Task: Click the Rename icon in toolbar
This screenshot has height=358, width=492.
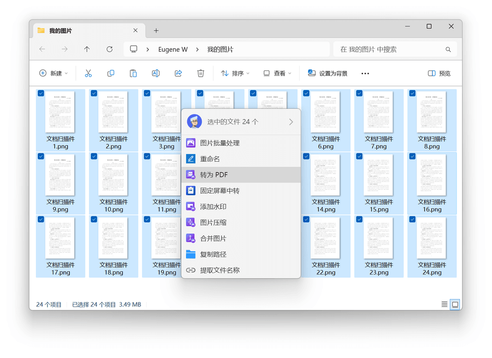Action: click(155, 73)
